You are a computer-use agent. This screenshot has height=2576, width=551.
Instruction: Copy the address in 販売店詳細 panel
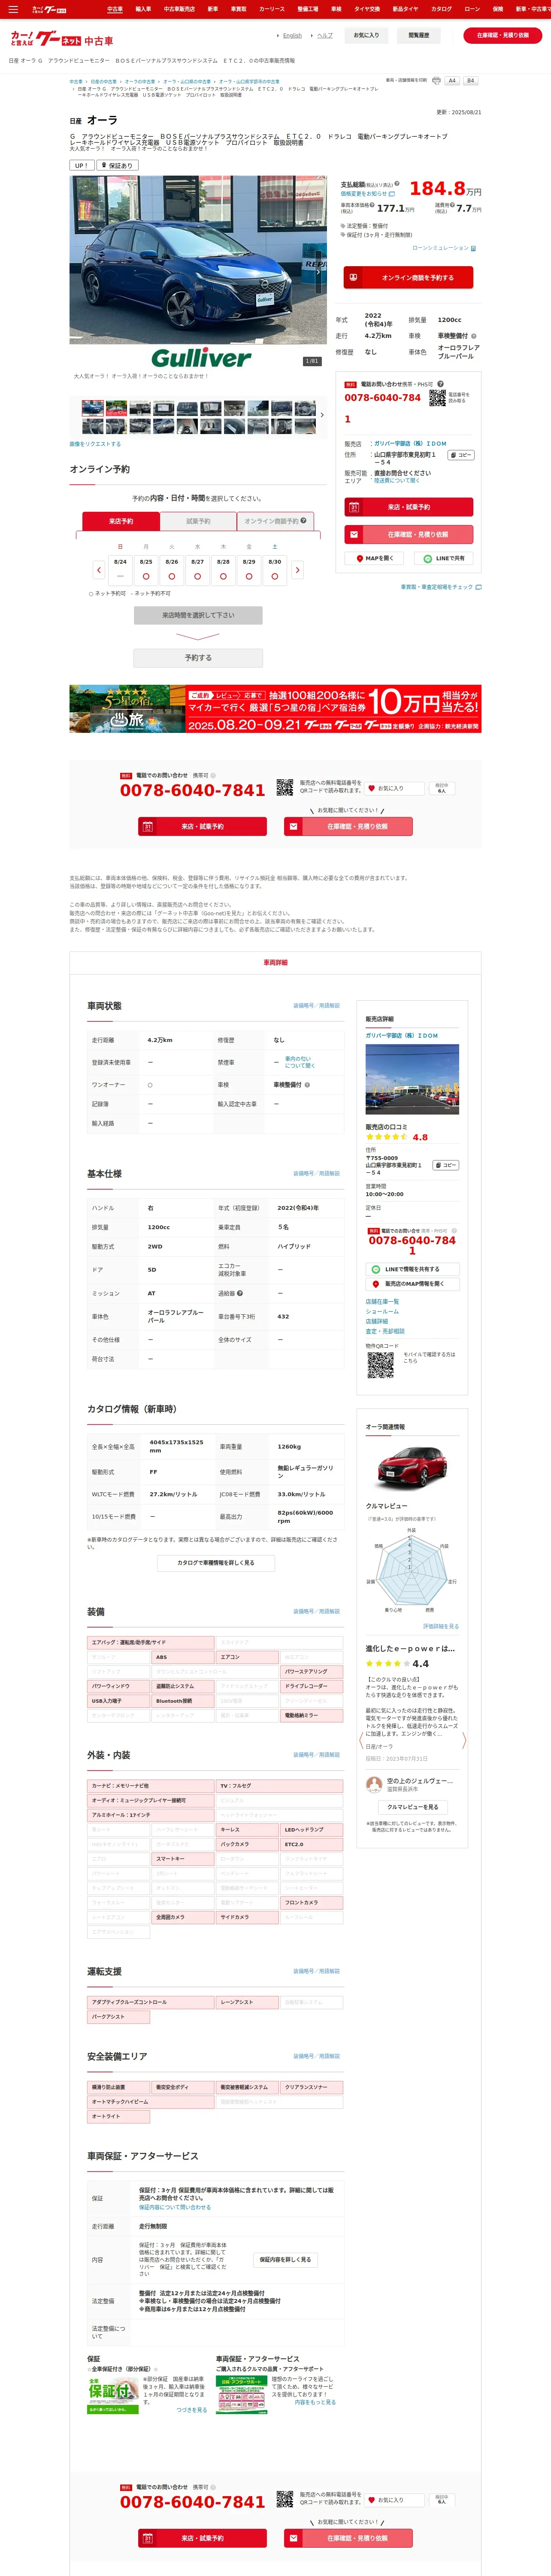[446, 1165]
